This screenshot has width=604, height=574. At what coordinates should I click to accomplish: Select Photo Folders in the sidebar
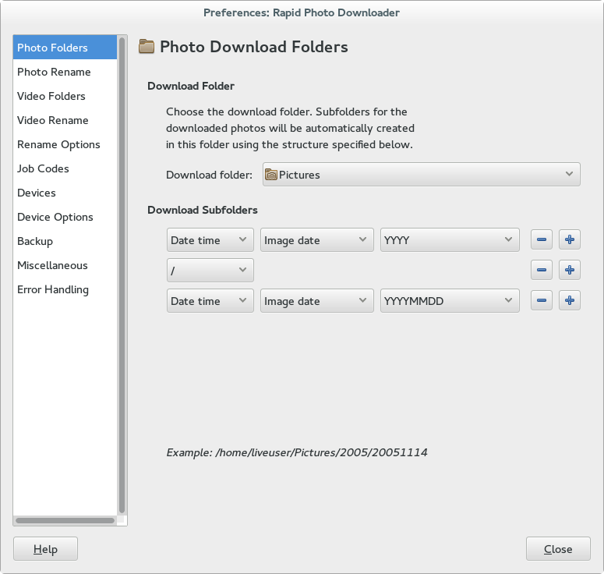click(65, 48)
